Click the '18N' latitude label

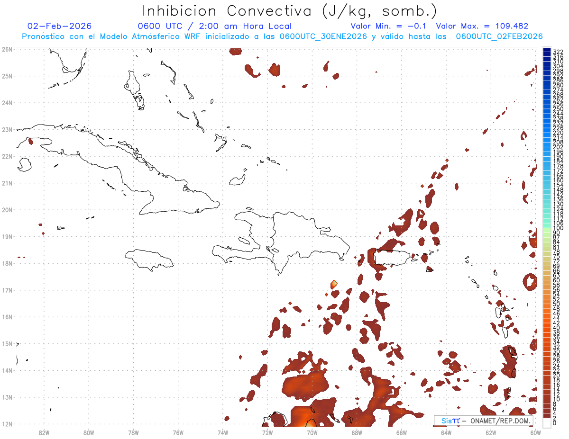(7, 263)
